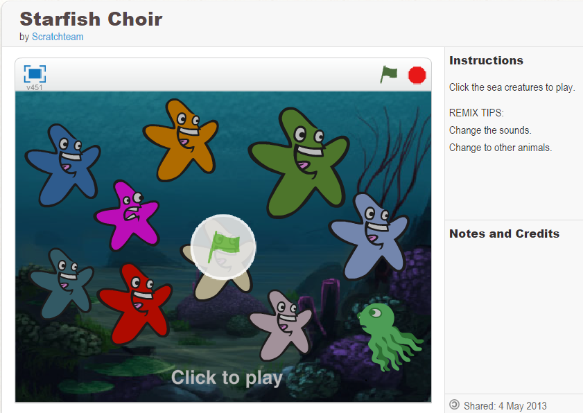Click the Notes and Credits heading
The width and height of the screenshot is (583, 413).
504,234
